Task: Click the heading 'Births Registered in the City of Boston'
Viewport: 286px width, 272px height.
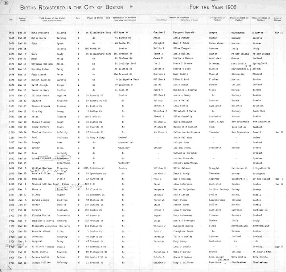Action: coord(71,8)
